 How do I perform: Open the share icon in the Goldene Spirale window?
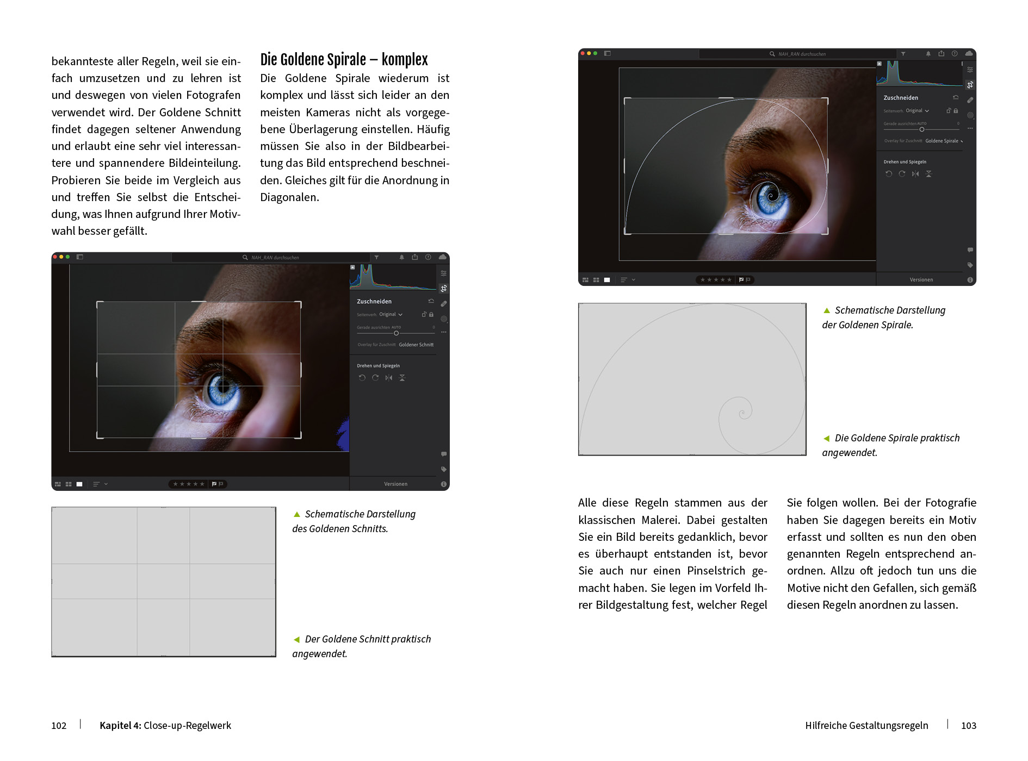coord(941,54)
